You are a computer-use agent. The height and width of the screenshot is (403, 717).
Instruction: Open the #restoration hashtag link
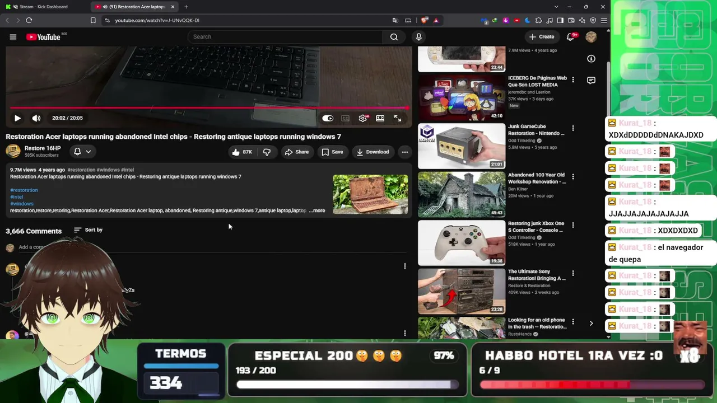tap(24, 190)
